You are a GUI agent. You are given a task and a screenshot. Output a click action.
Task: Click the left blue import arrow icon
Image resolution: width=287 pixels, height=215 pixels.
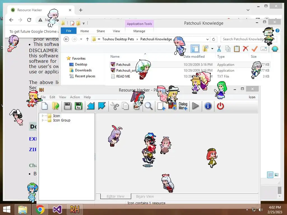pyautogui.click(x=91, y=106)
